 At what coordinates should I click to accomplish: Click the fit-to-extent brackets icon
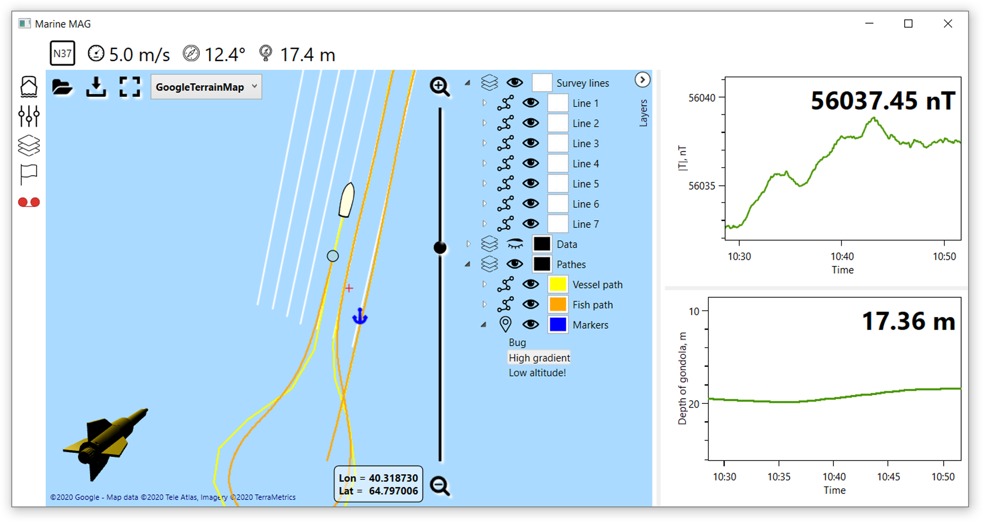click(130, 87)
